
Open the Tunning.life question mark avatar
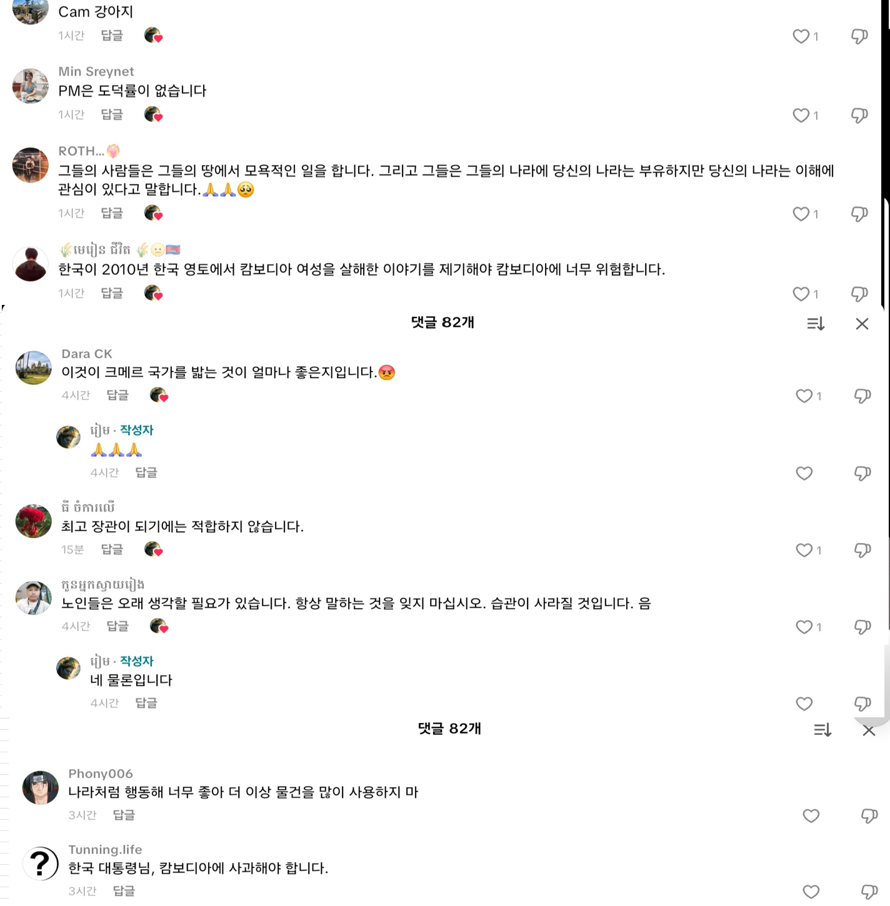click(41, 864)
